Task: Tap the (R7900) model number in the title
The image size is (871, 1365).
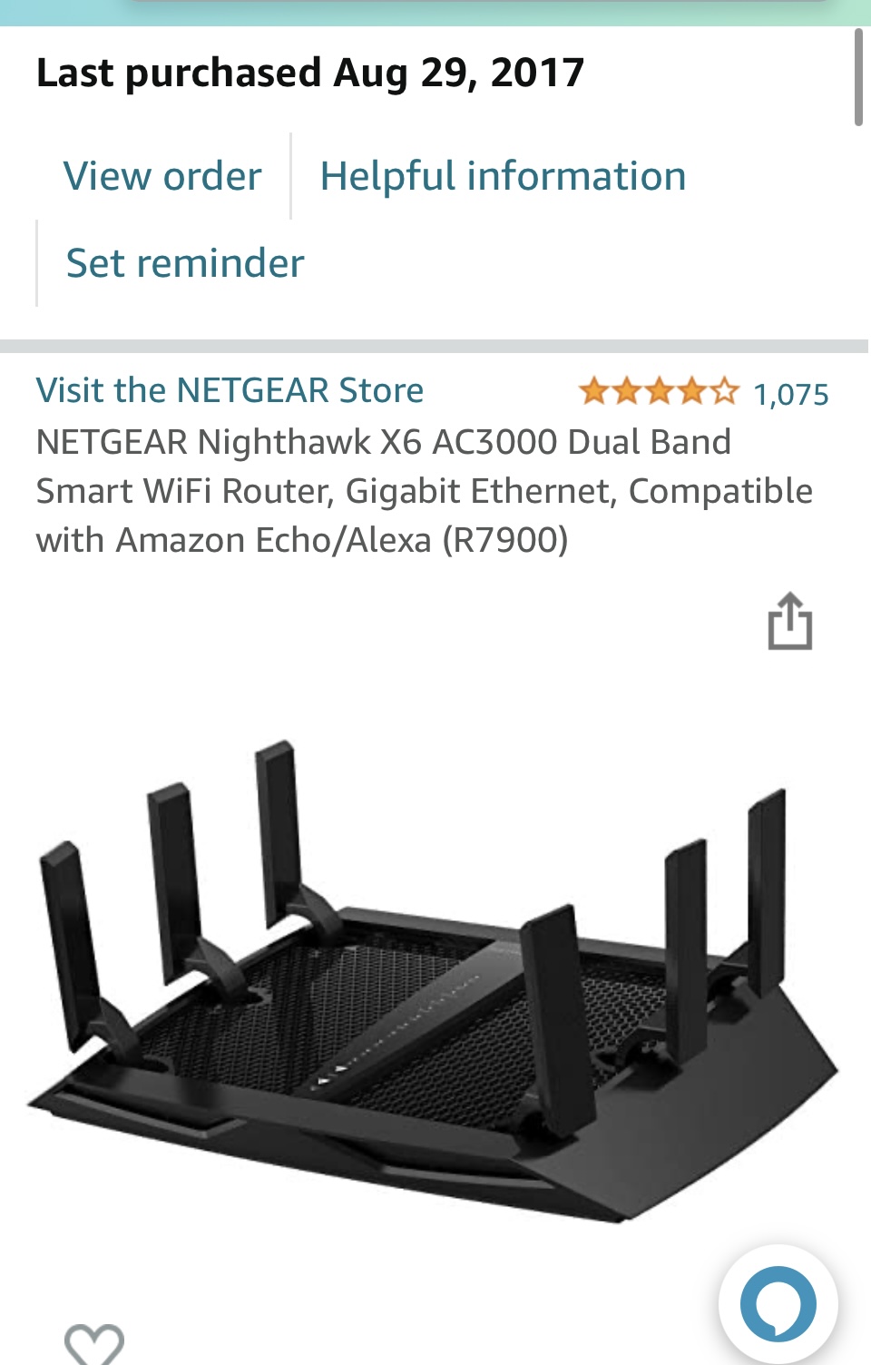Action: pos(505,540)
